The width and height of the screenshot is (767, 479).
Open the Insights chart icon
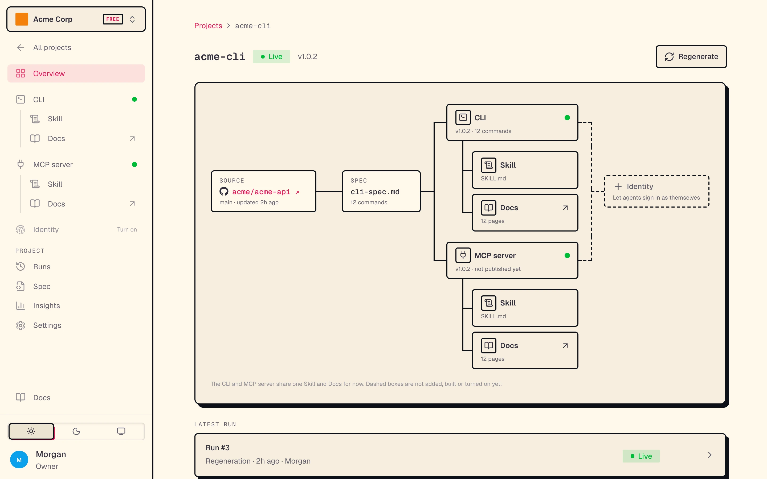coord(21,306)
